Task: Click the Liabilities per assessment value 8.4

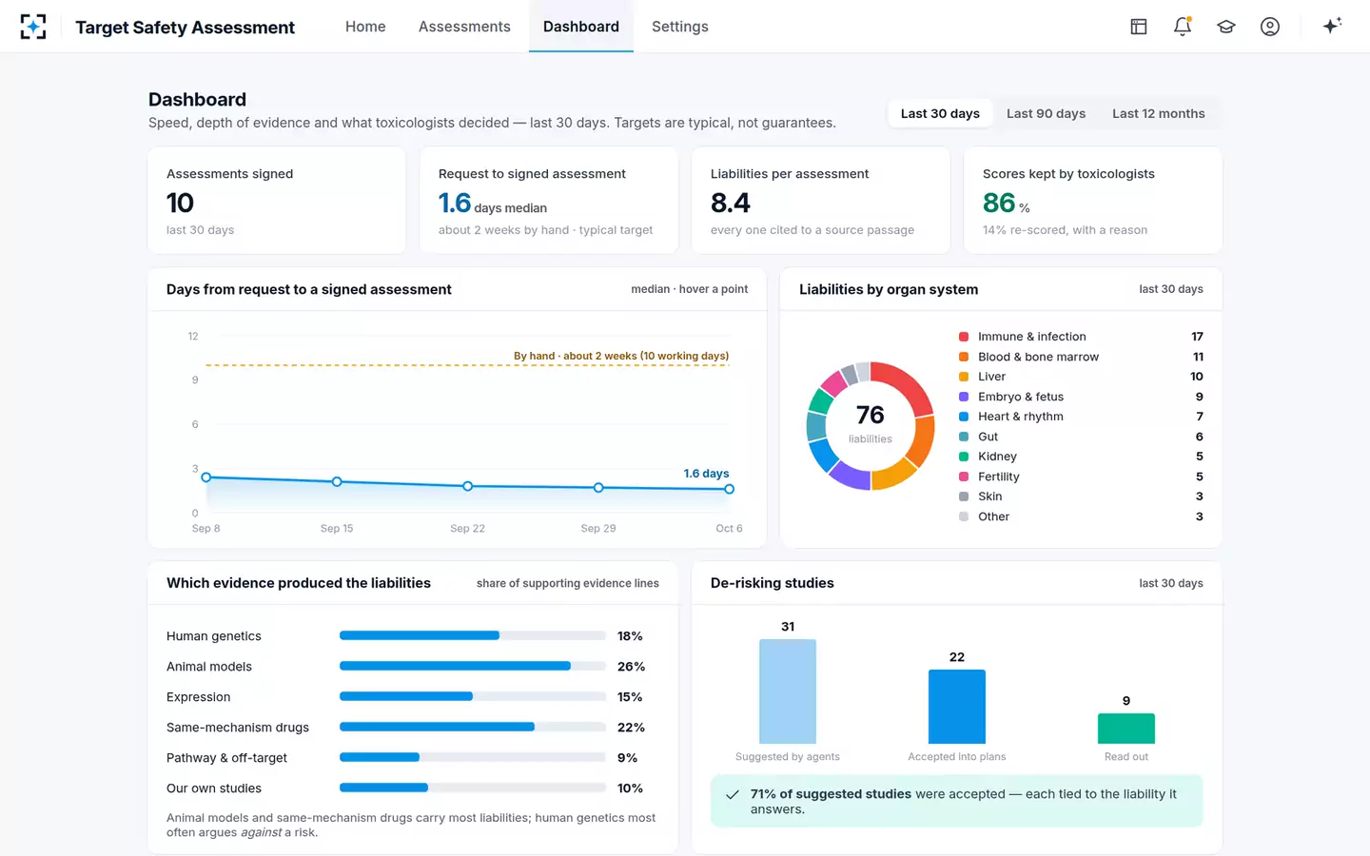Action: click(731, 203)
